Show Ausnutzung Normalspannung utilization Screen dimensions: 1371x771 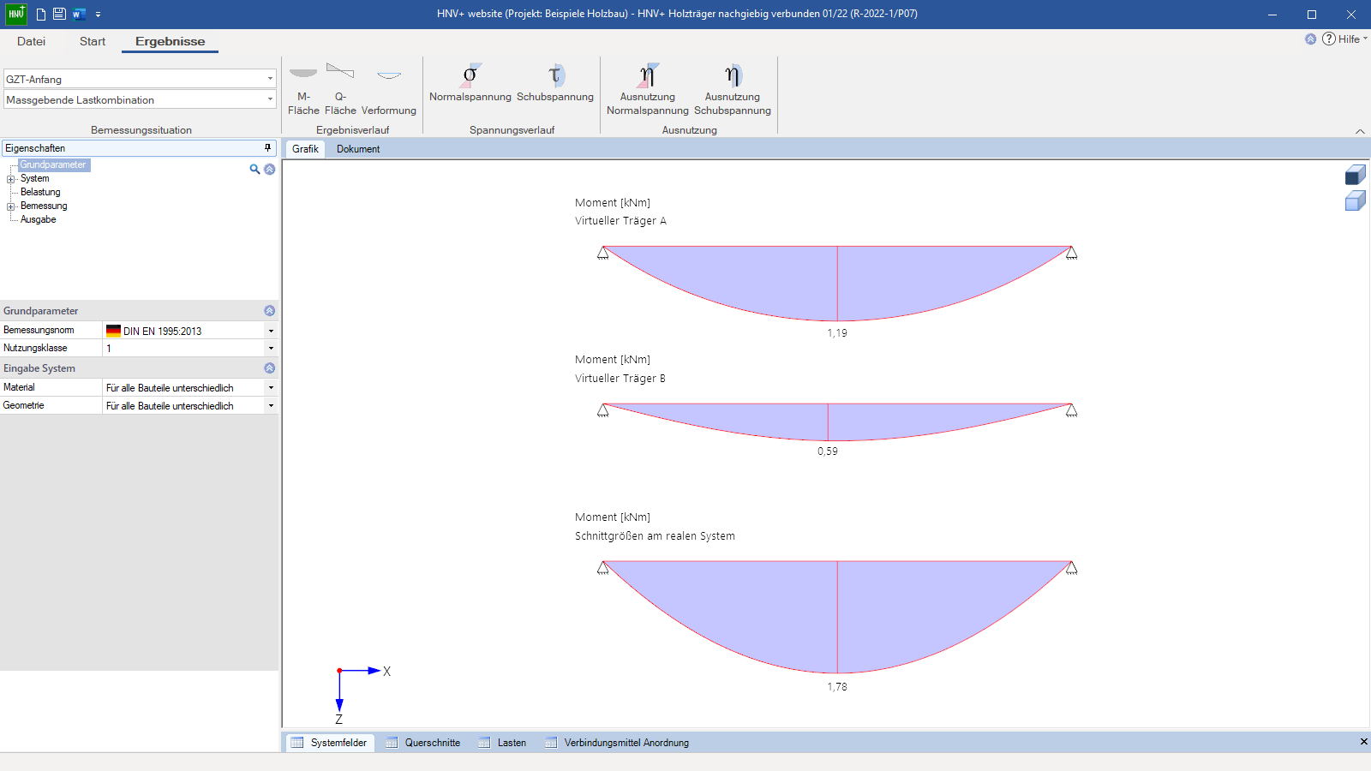[x=648, y=89]
